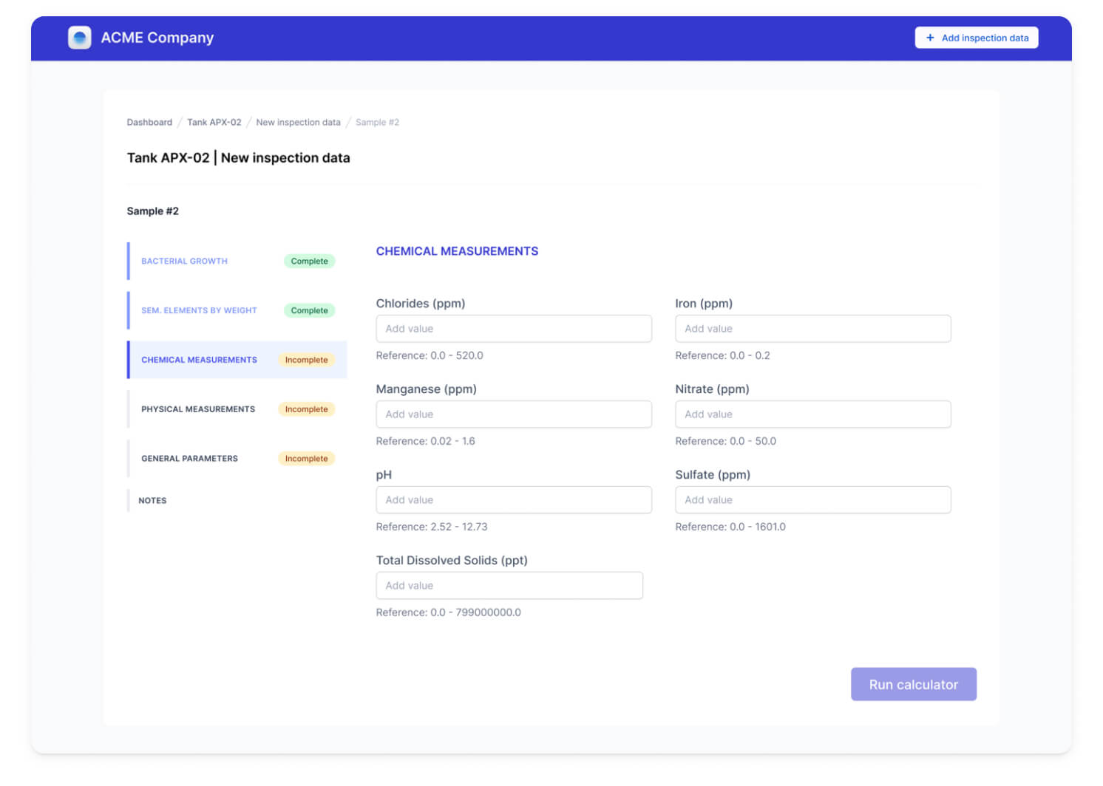Screen dimensions: 1103x786
Task: Click into the Manganese (ppm) field
Action: [514, 414]
